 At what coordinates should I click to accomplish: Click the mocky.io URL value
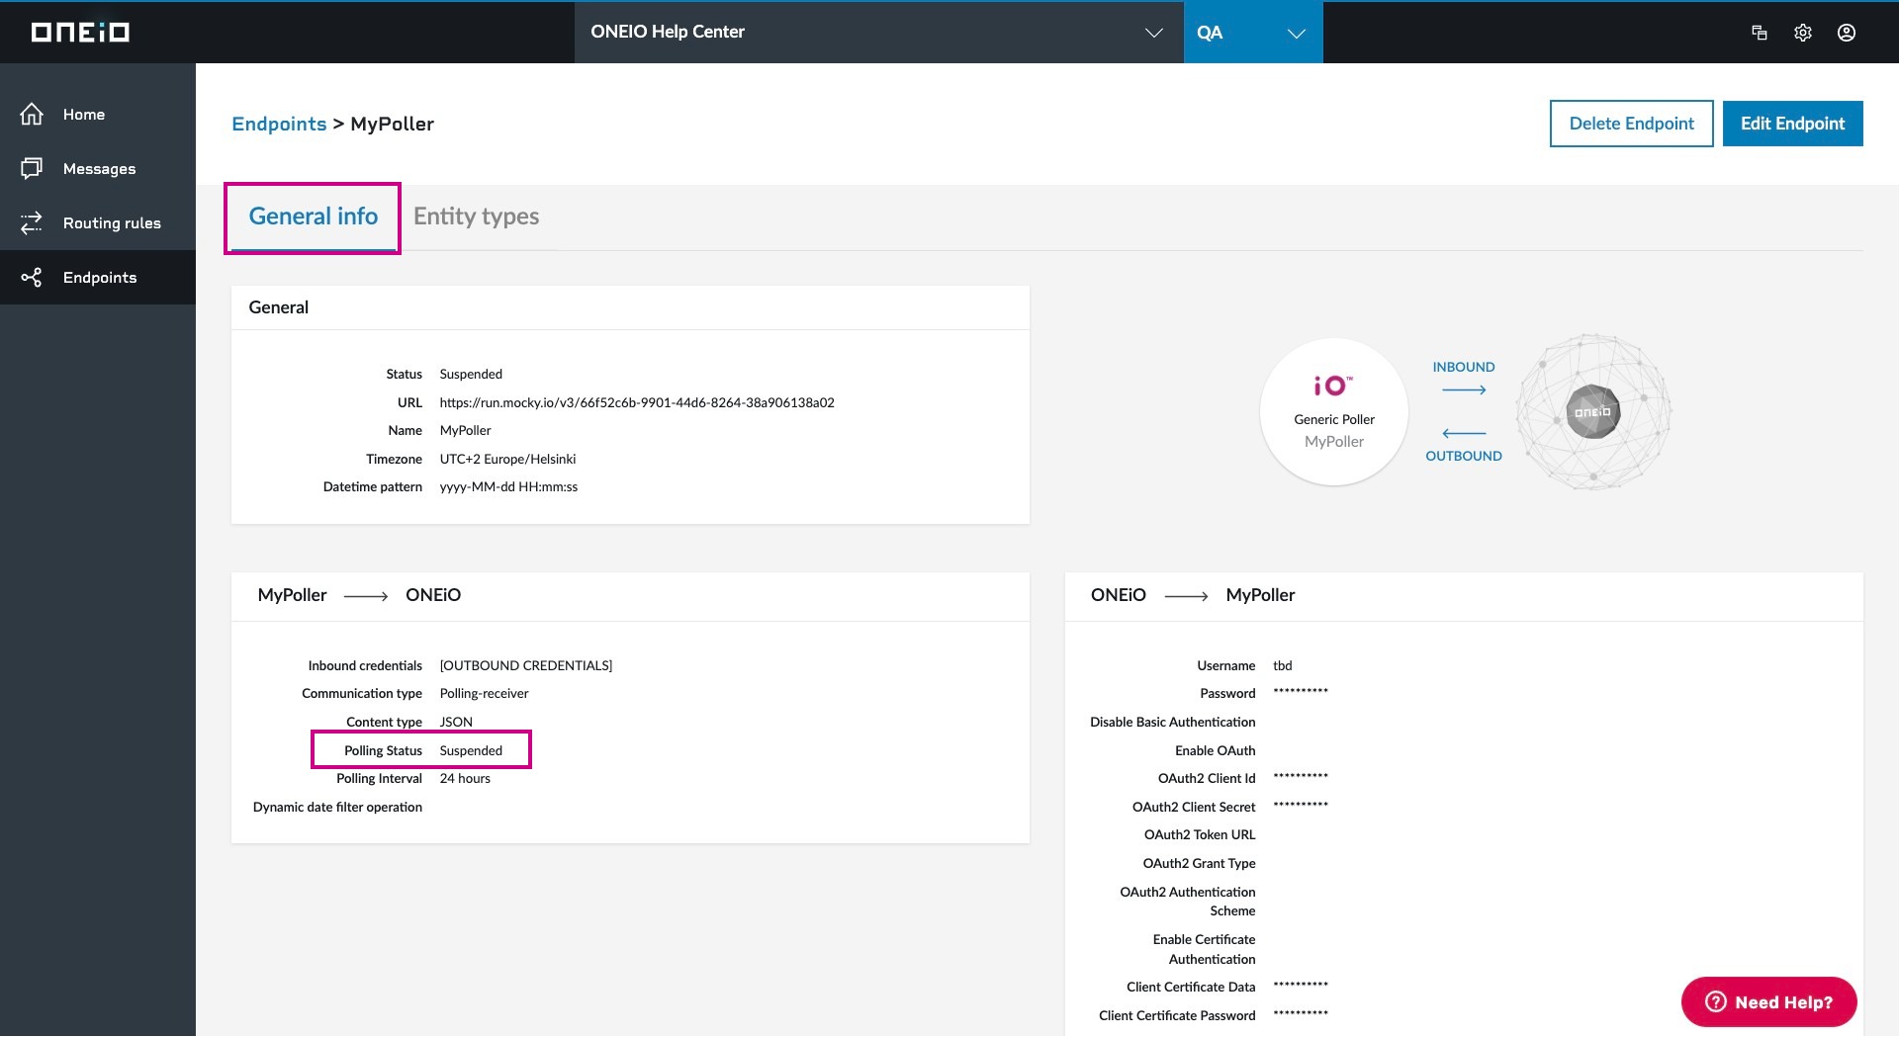point(637,403)
